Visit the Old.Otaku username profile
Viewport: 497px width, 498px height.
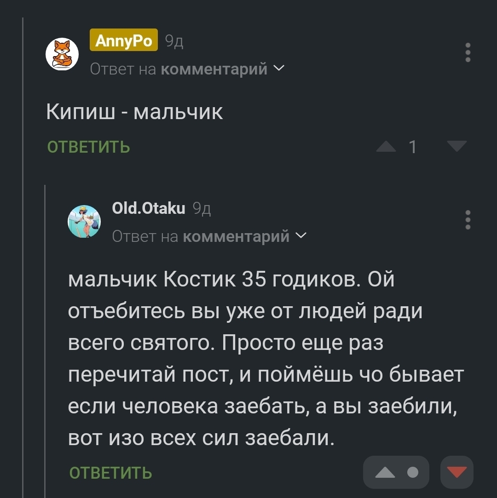coord(149,208)
